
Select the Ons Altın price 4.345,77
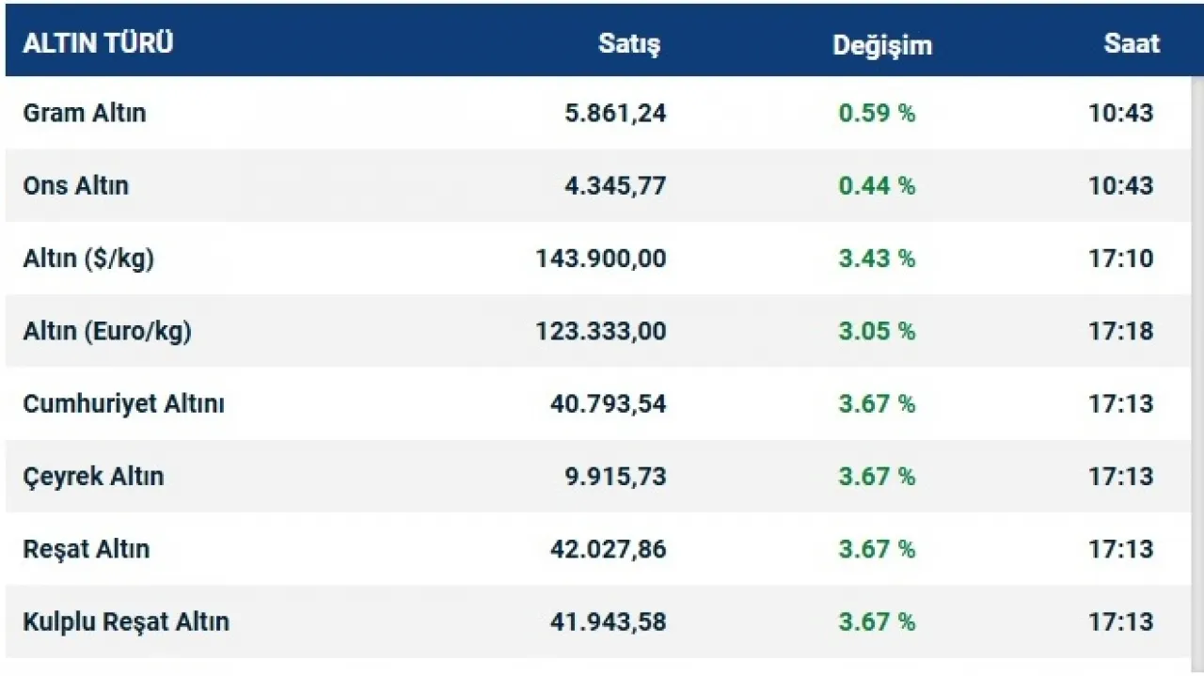[x=615, y=185]
